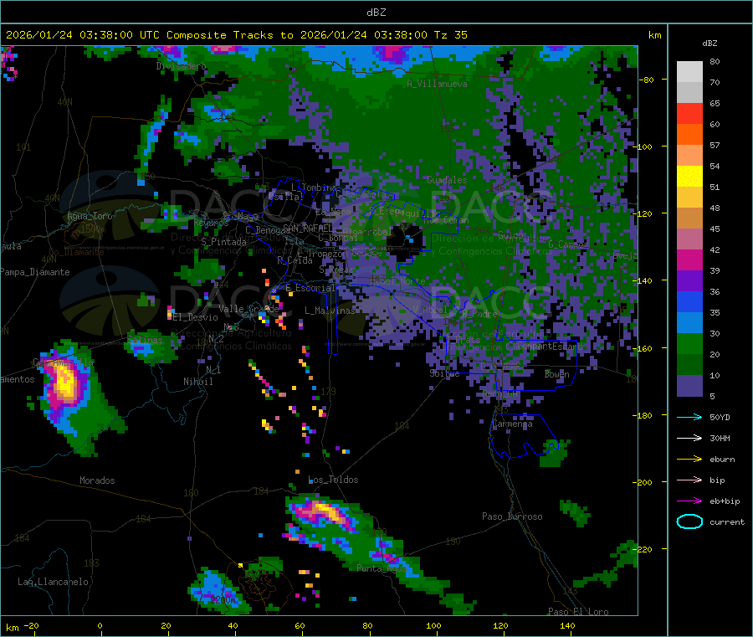Click the pink bip arrow legend icon
The image size is (753, 637).
coord(689,480)
